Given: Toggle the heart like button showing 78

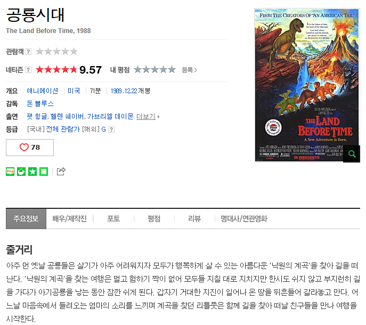Looking at the screenshot, I should click(x=30, y=148).
